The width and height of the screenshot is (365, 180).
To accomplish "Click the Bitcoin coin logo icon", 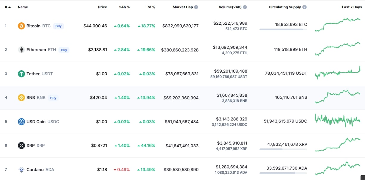I will 21,26.
